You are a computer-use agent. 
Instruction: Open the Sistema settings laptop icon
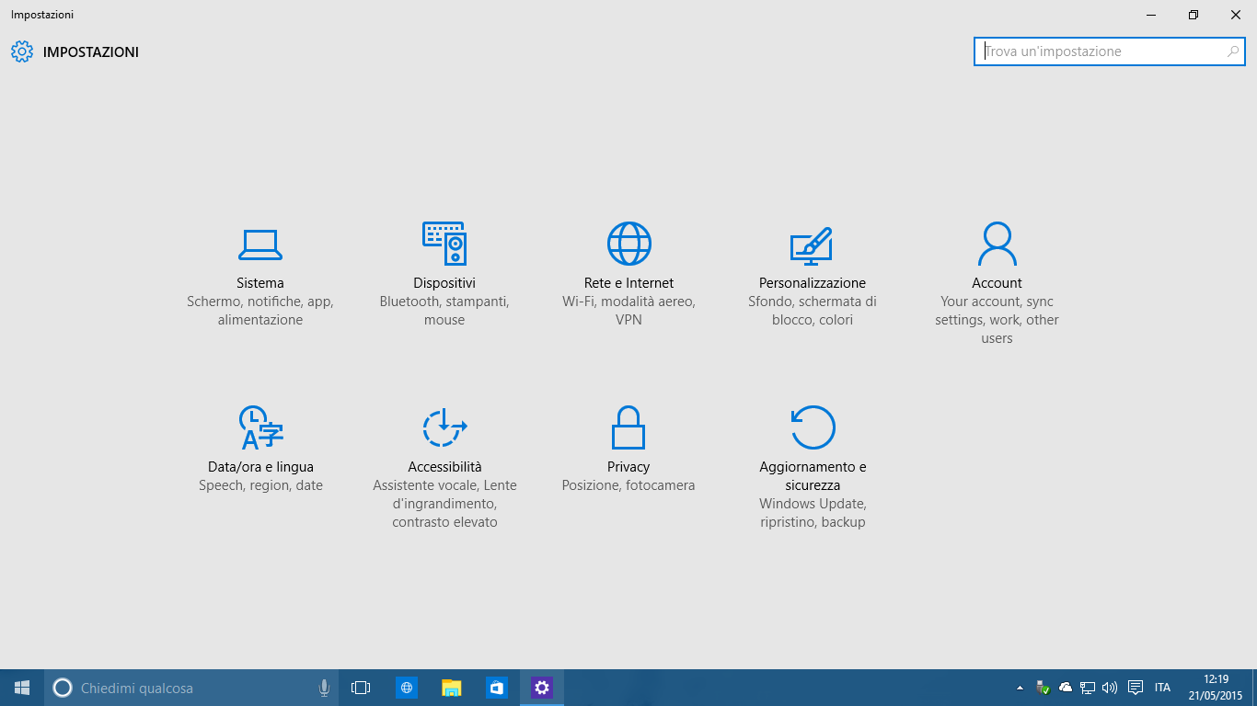point(260,244)
